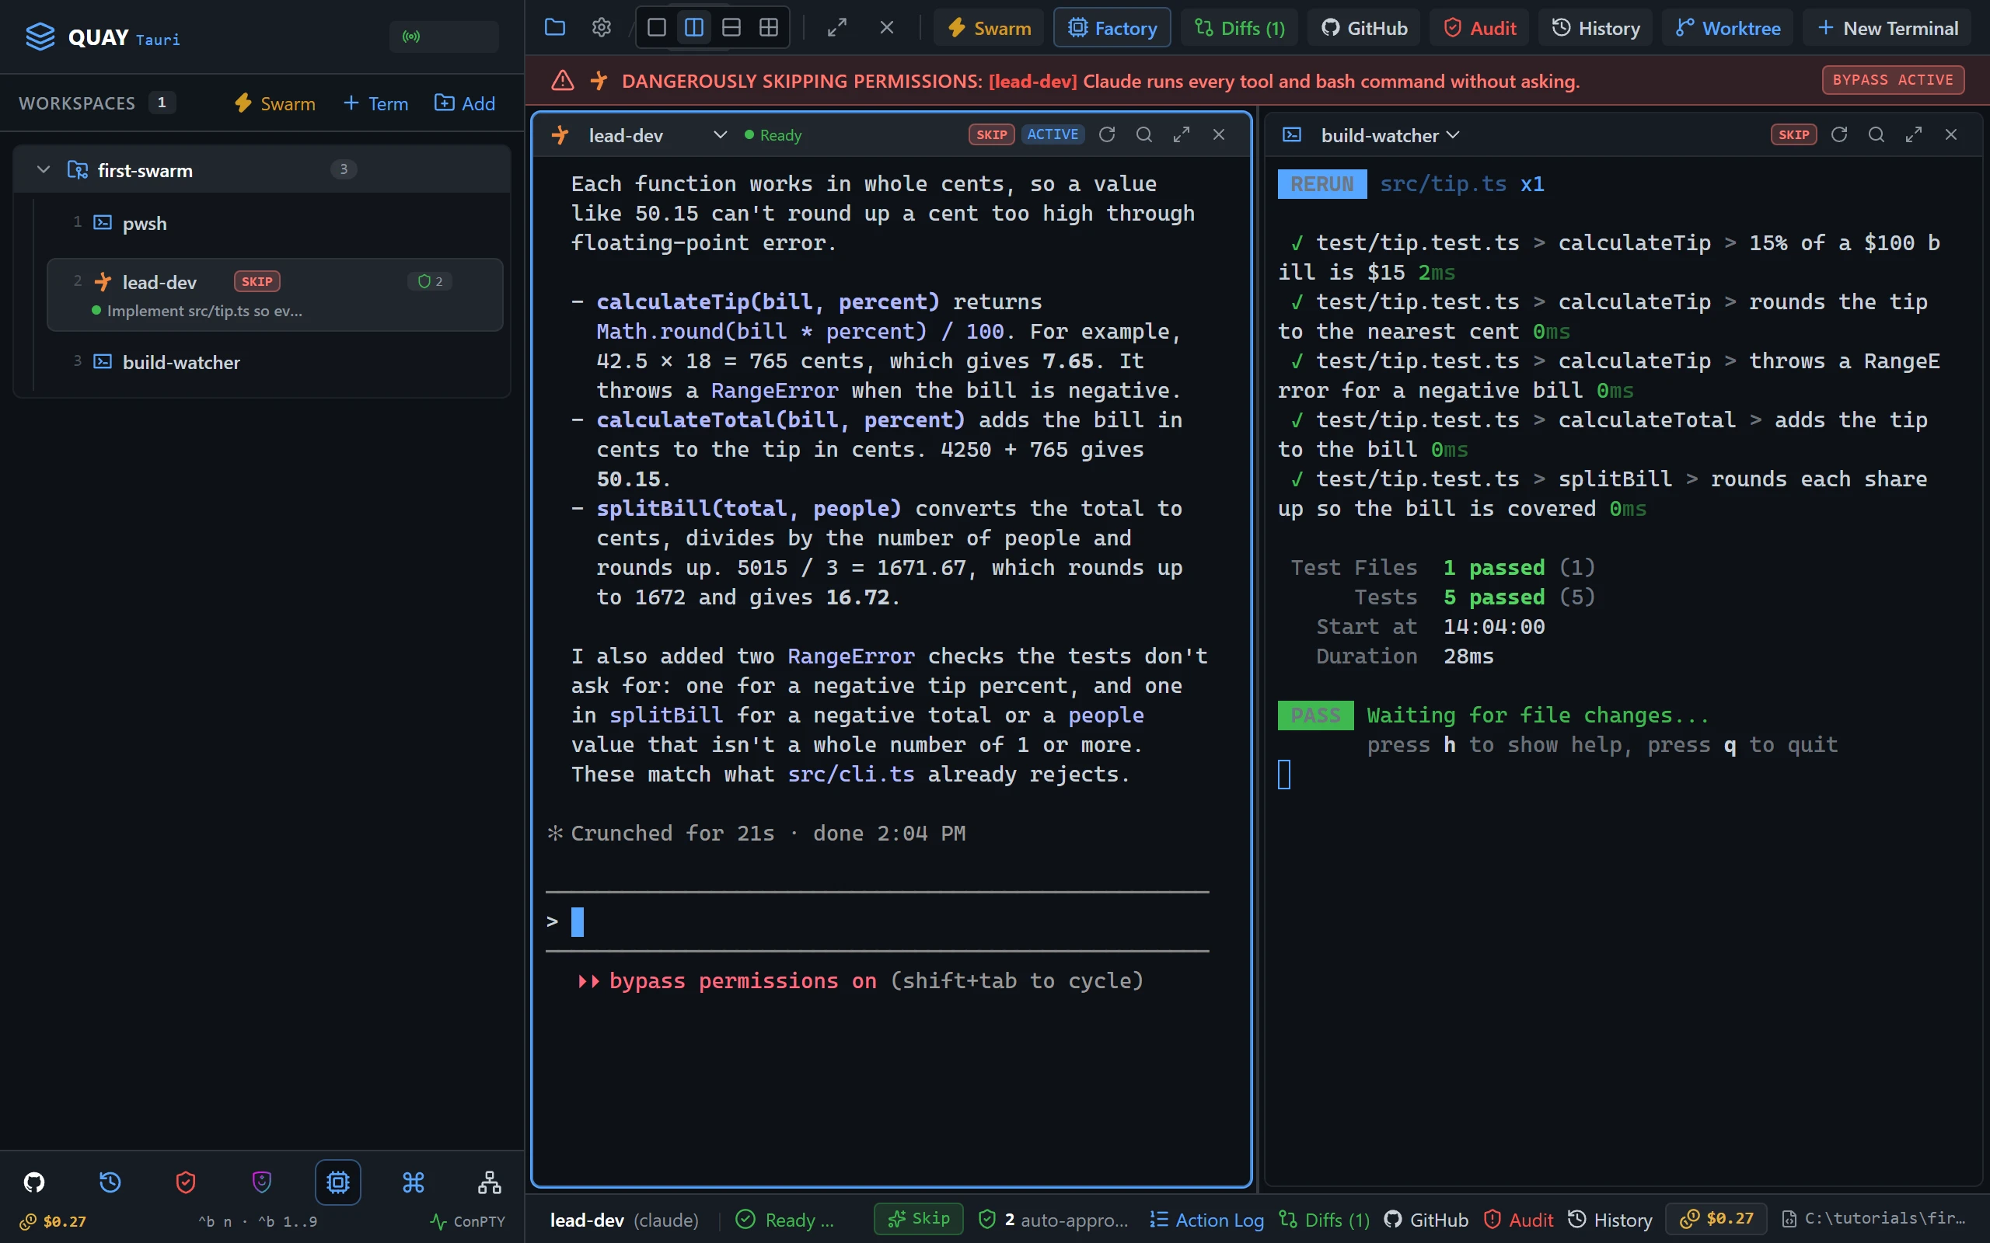Viewport: 1990px width, 1243px height.
Task: Collapse the first-swarm workspace
Action: point(44,170)
